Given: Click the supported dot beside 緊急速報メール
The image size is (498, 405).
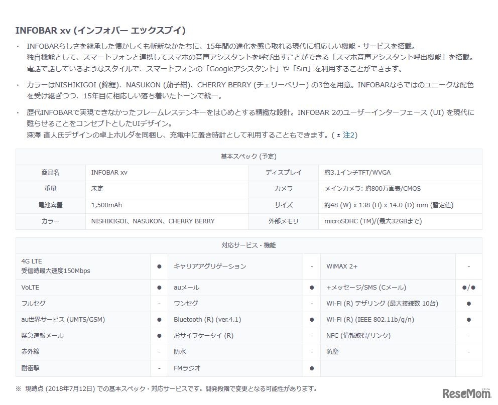Looking at the screenshot, I should coord(159,336).
